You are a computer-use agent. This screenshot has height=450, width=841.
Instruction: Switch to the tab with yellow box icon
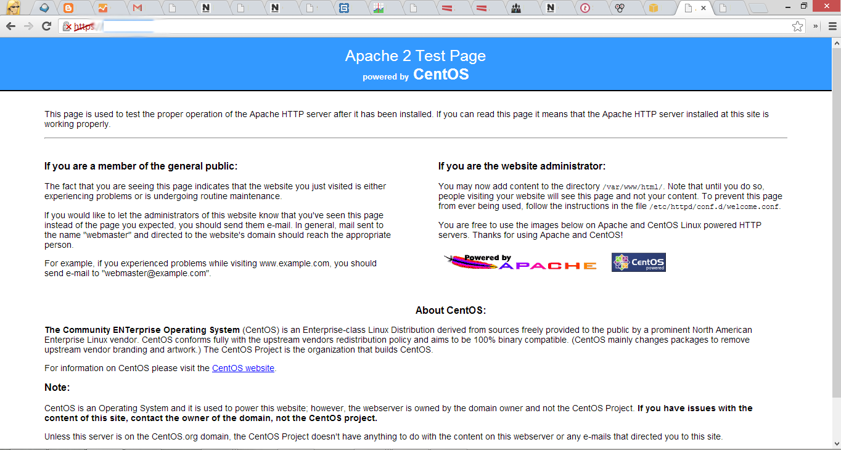pyautogui.click(x=654, y=9)
